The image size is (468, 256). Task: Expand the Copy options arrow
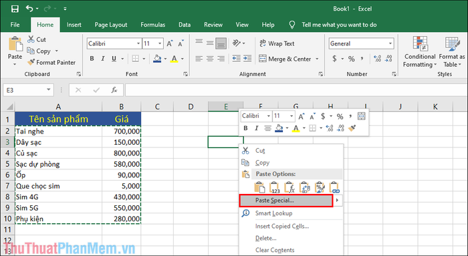tap(57, 51)
